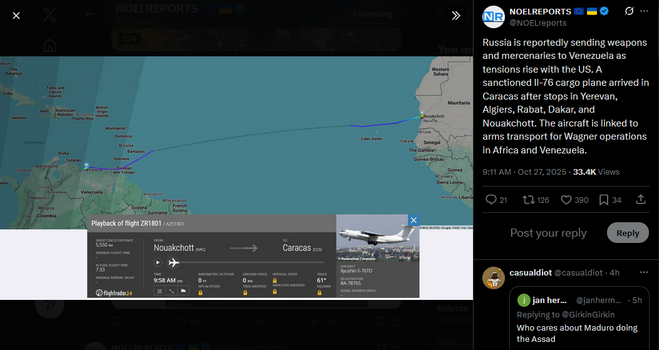Open casualdiot's more options menu
This screenshot has height=350, width=659.
(x=645, y=272)
